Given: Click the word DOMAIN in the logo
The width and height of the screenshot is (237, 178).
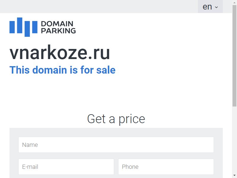Looking at the screenshot, I should (57, 24).
